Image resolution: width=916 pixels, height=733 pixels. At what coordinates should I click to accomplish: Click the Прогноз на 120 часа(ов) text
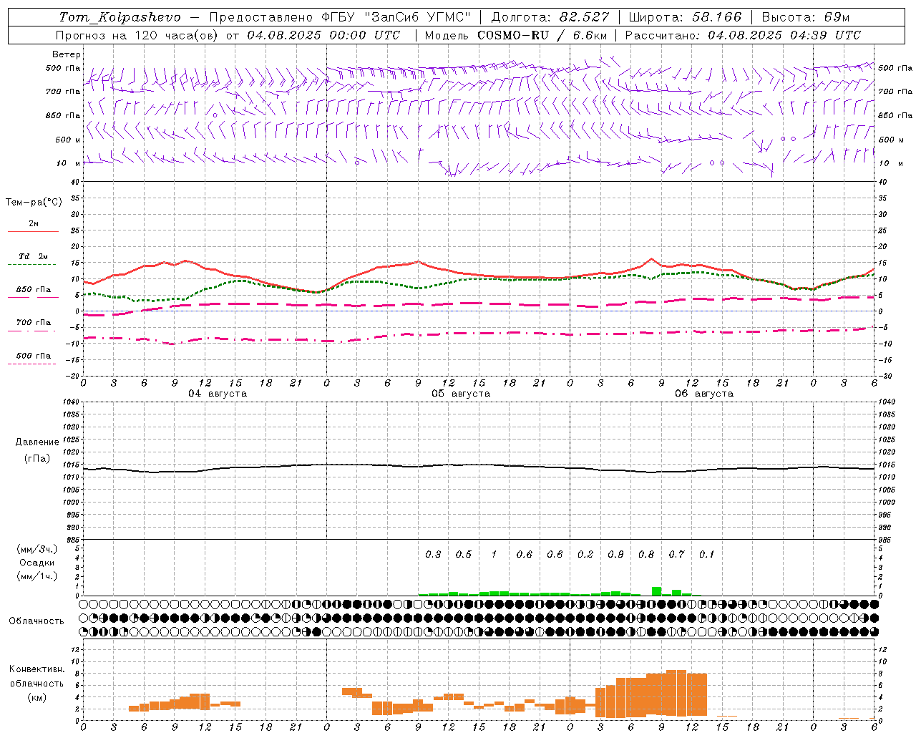[x=138, y=35]
